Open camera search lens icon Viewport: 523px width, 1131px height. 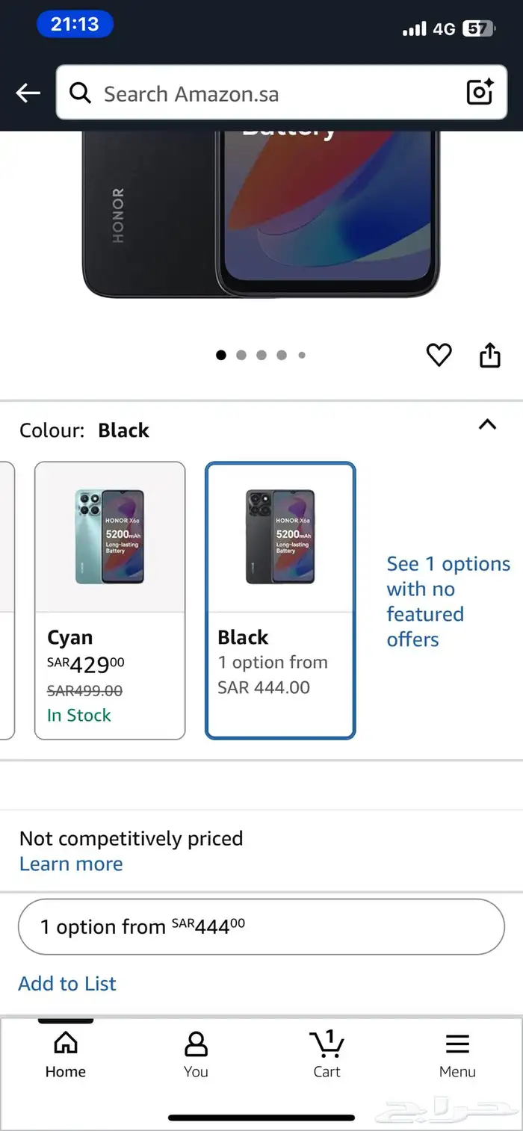[480, 93]
